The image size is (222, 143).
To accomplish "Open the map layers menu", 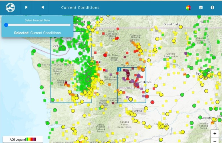I will coord(201,8).
